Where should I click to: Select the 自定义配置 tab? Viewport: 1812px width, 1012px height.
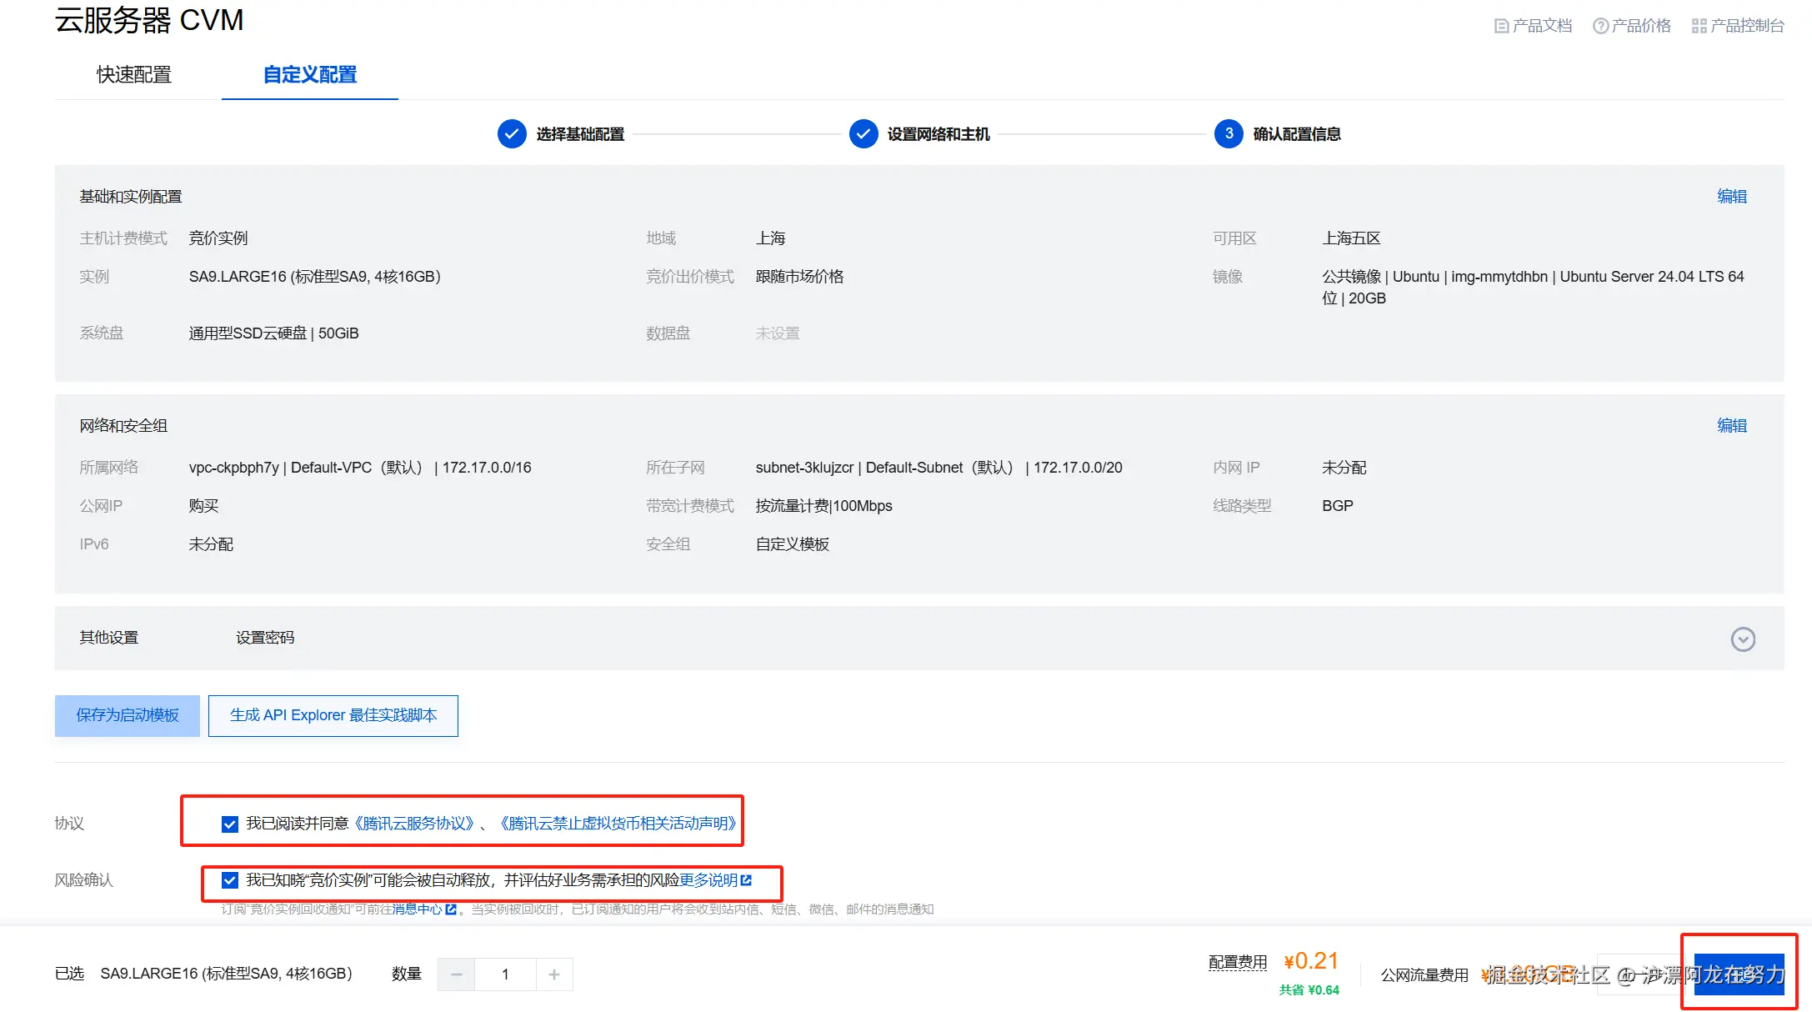click(x=310, y=75)
